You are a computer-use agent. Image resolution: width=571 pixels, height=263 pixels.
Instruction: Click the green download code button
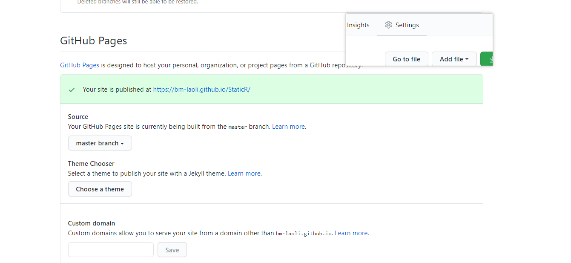coord(487,59)
